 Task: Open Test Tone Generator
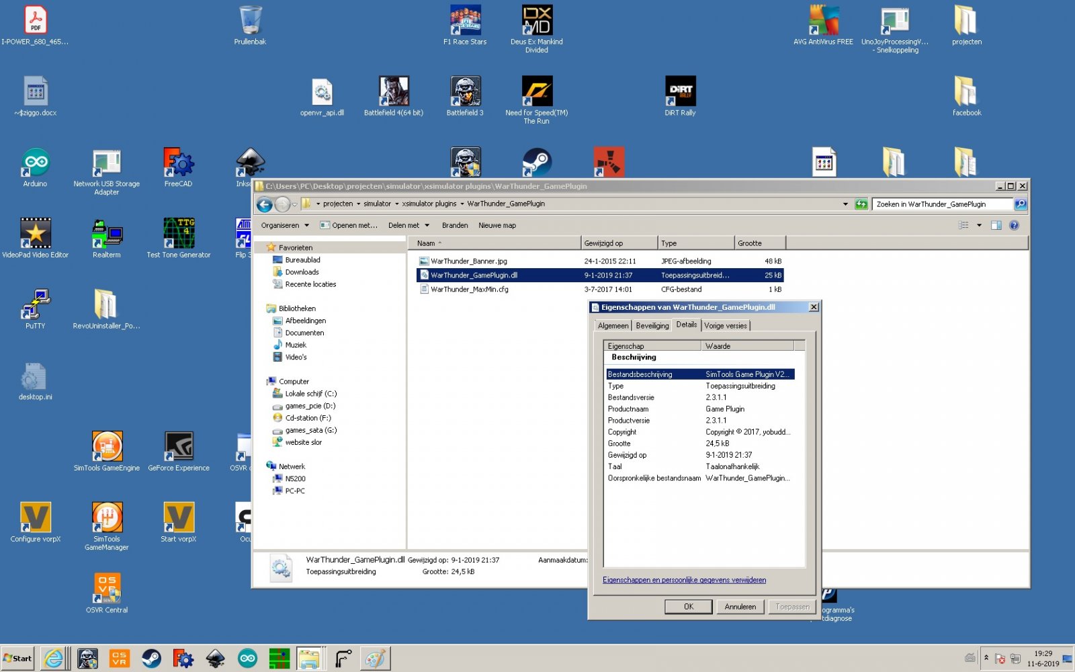tap(179, 238)
